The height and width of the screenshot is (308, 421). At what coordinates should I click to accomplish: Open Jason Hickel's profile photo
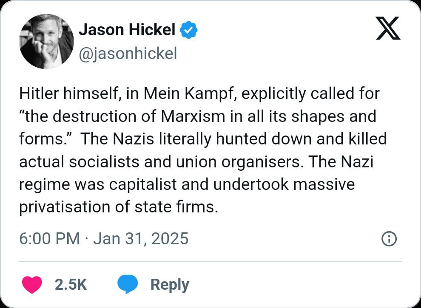point(47,41)
